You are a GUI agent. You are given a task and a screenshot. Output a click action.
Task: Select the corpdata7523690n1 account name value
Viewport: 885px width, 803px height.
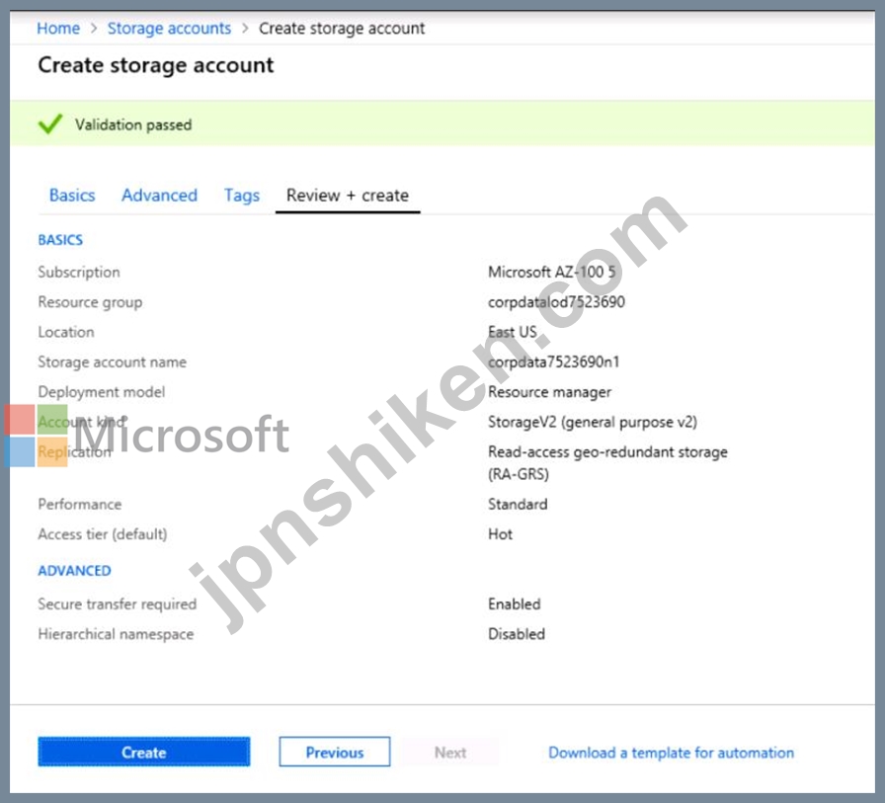pyautogui.click(x=554, y=361)
